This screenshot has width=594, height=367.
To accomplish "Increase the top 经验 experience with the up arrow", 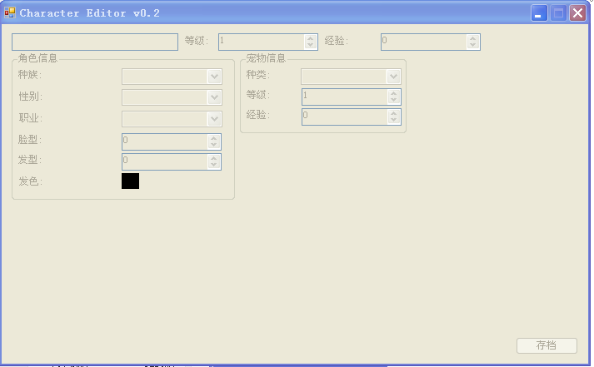I will [472, 38].
